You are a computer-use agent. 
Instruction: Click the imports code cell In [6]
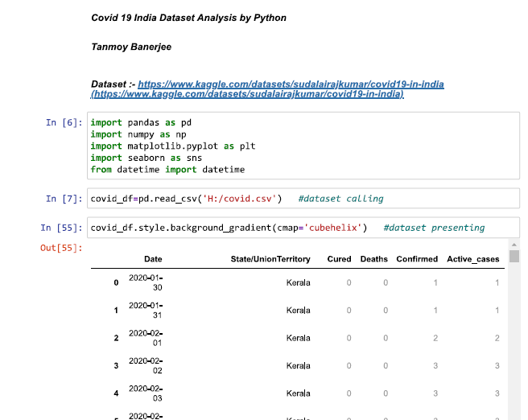coord(303,146)
